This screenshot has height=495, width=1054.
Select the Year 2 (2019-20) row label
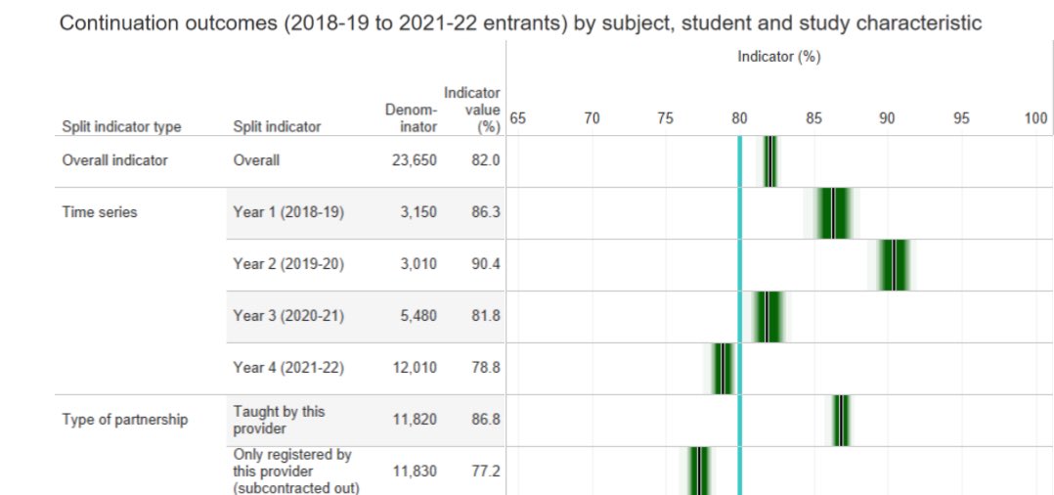(288, 264)
